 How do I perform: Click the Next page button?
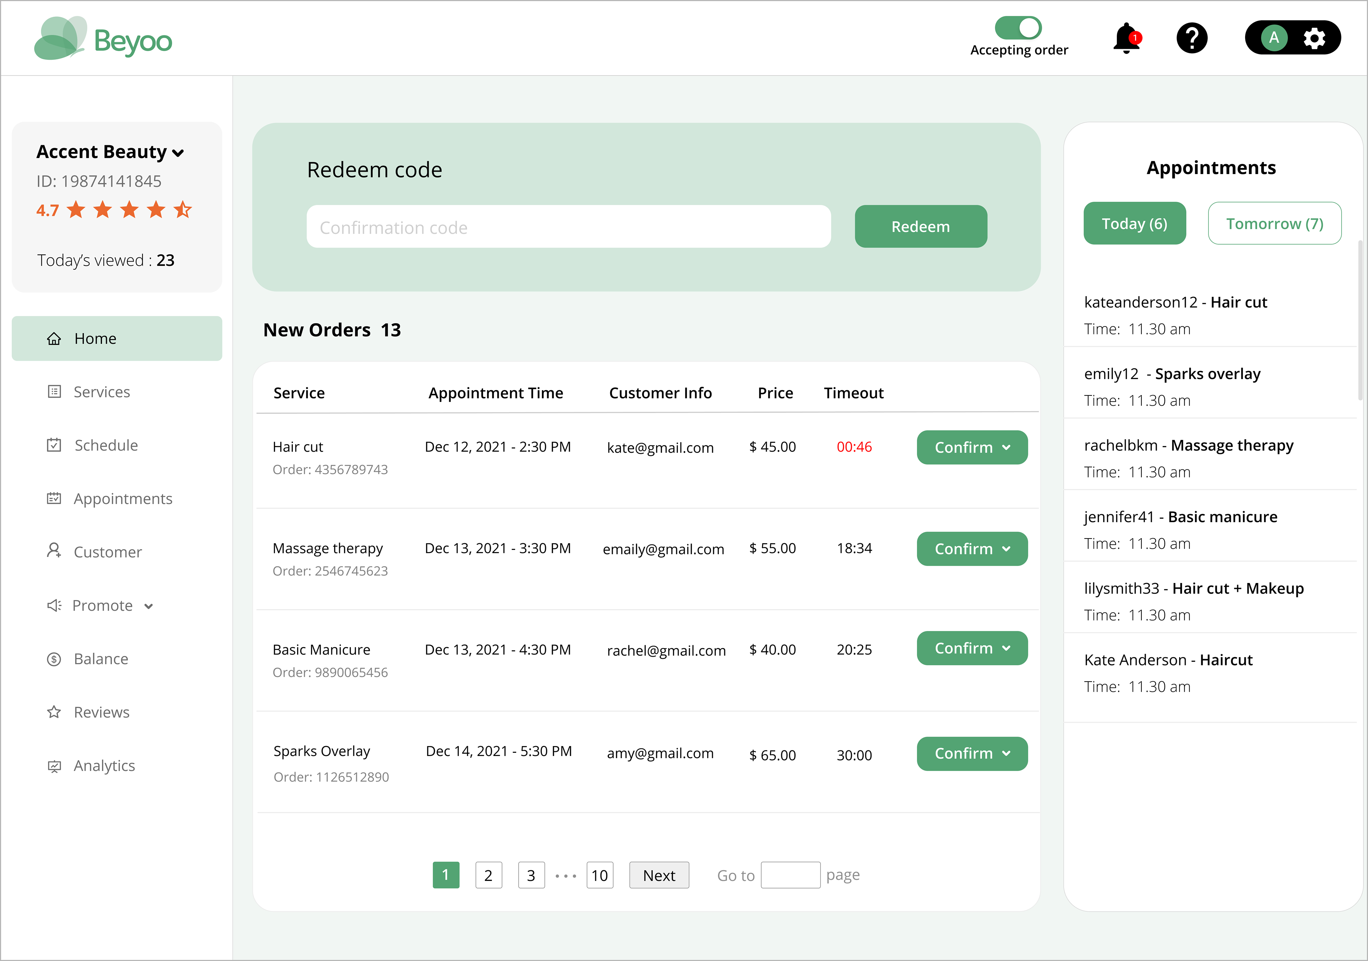(659, 875)
